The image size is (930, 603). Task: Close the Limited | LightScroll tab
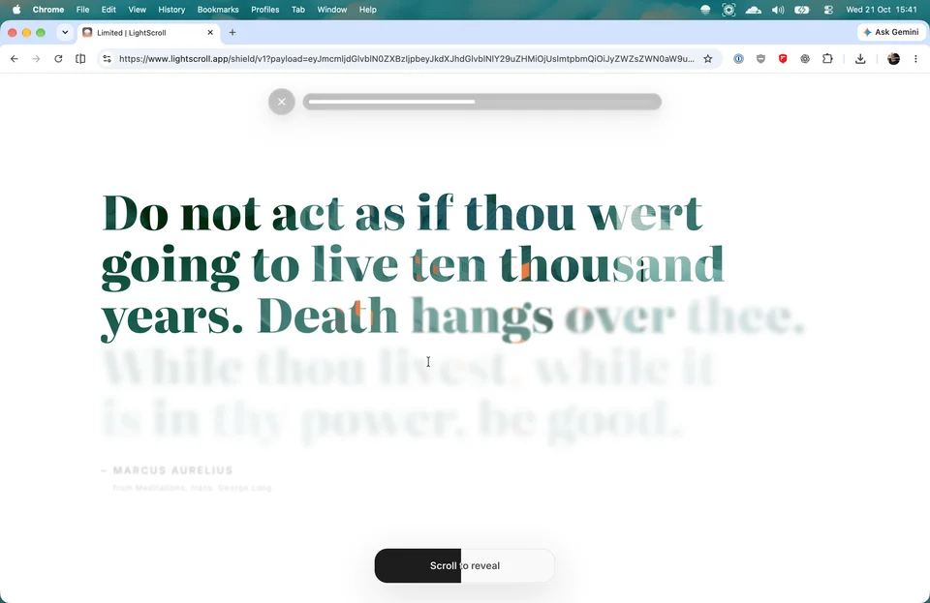[x=210, y=33]
